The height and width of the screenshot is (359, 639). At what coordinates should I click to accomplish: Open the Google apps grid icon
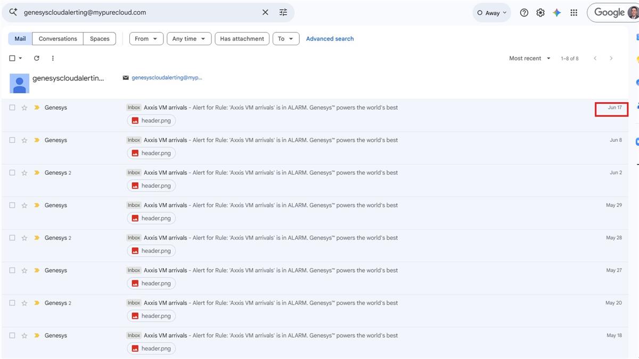pyautogui.click(x=574, y=13)
